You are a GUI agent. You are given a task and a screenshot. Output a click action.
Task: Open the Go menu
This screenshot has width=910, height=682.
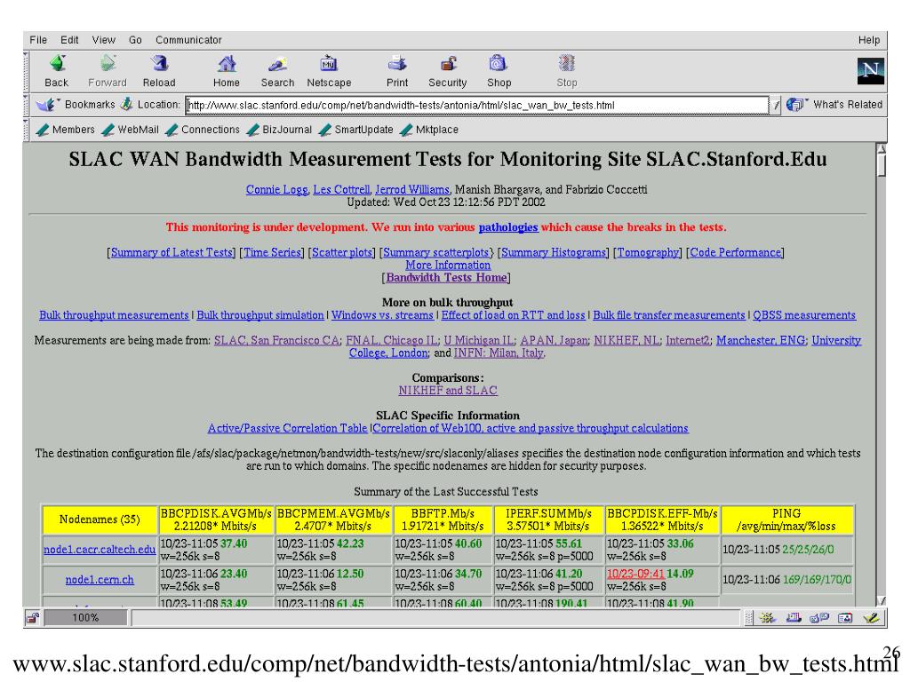pos(135,40)
